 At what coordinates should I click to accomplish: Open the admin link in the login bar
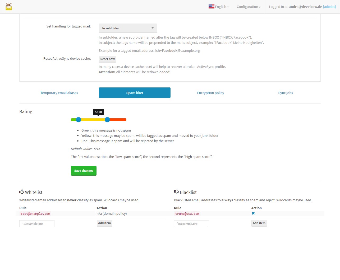[x=329, y=7]
